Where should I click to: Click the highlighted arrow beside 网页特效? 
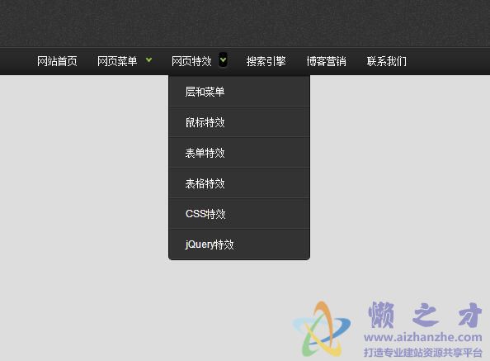(223, 59)
